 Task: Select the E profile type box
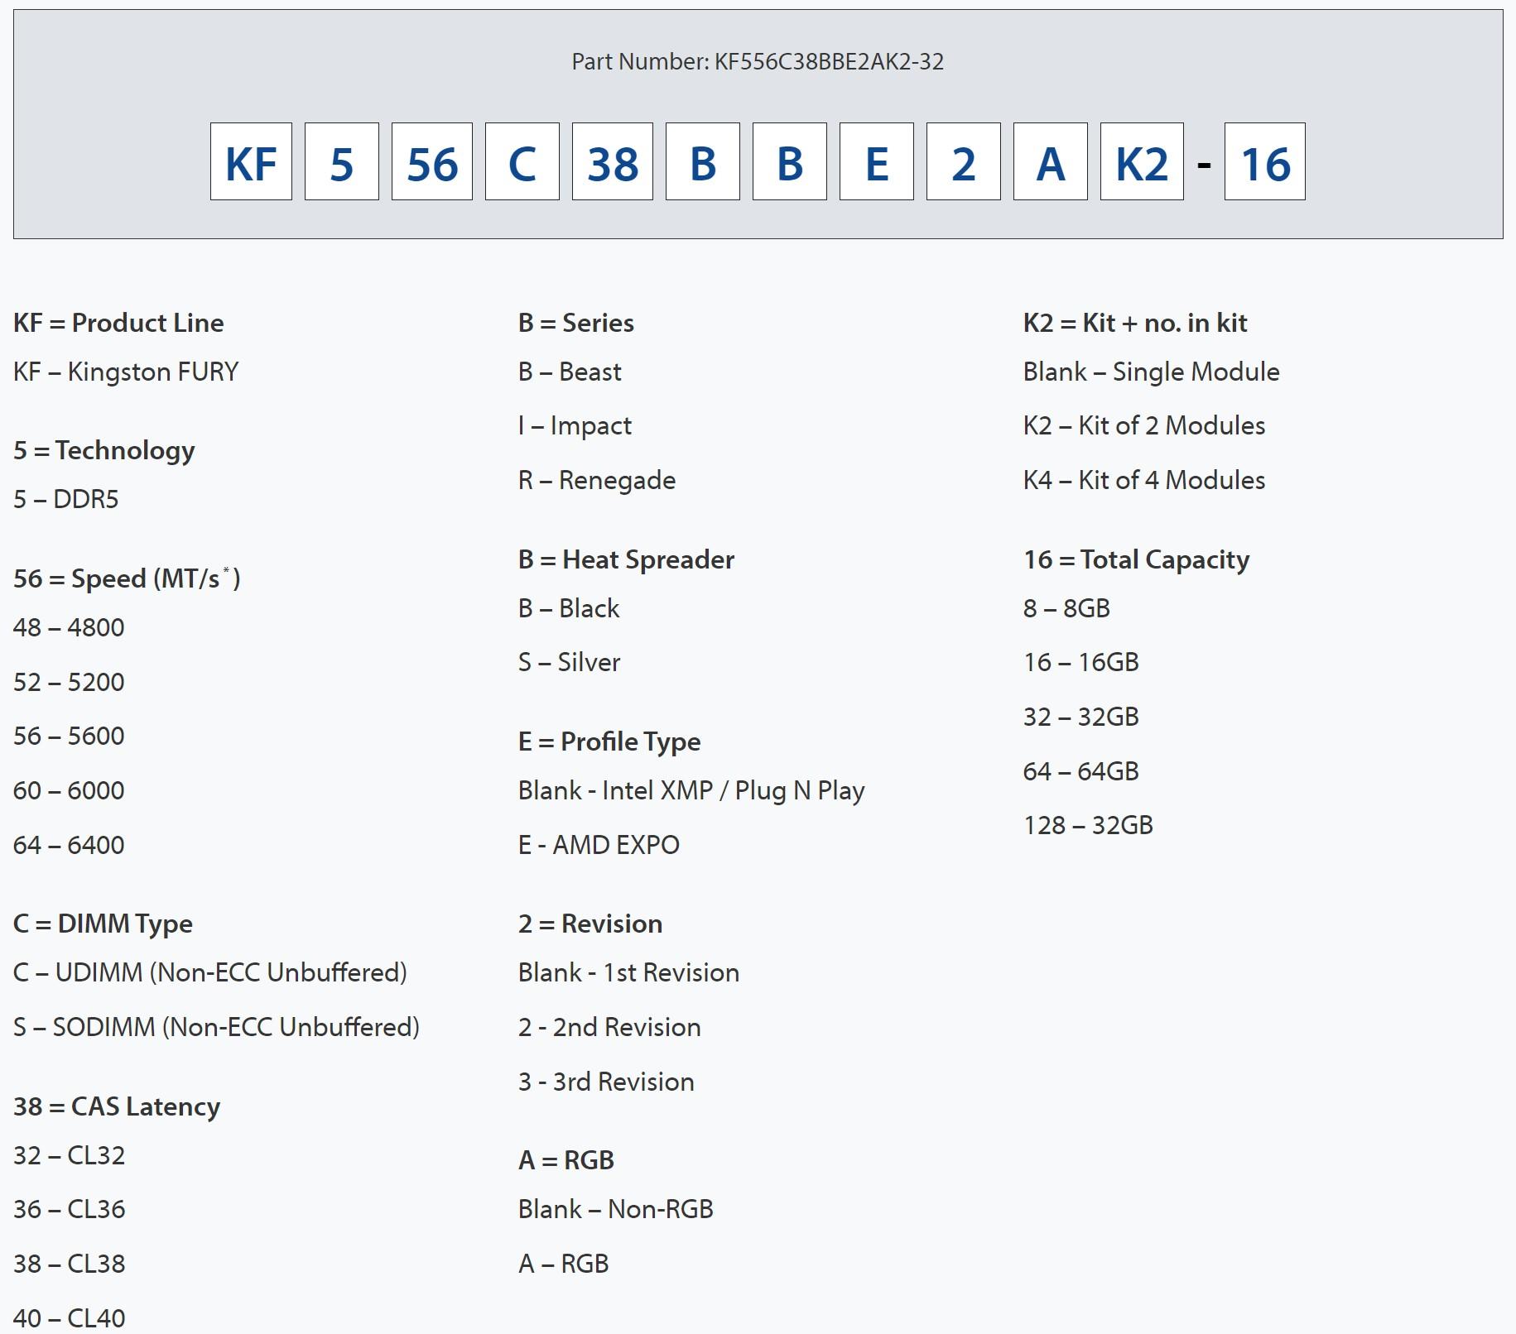(876, 162)
